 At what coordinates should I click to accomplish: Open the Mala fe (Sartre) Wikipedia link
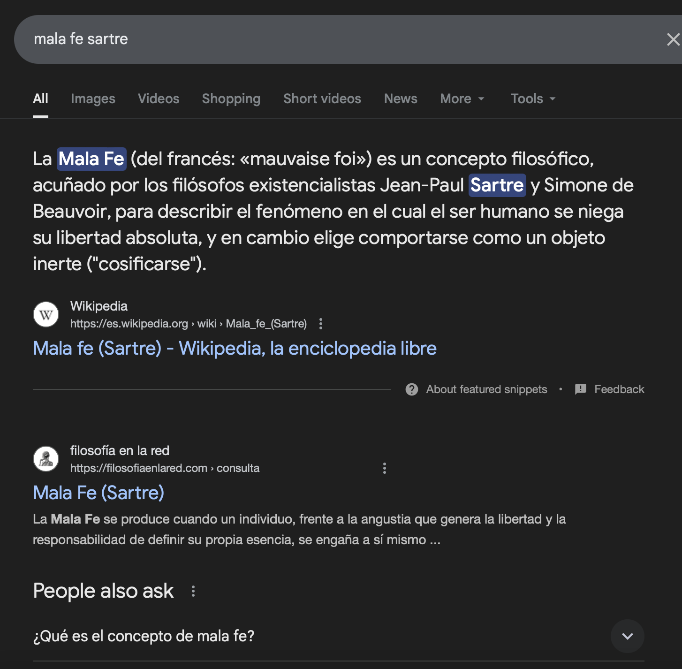pyautogui.click(x=235, y=349)
